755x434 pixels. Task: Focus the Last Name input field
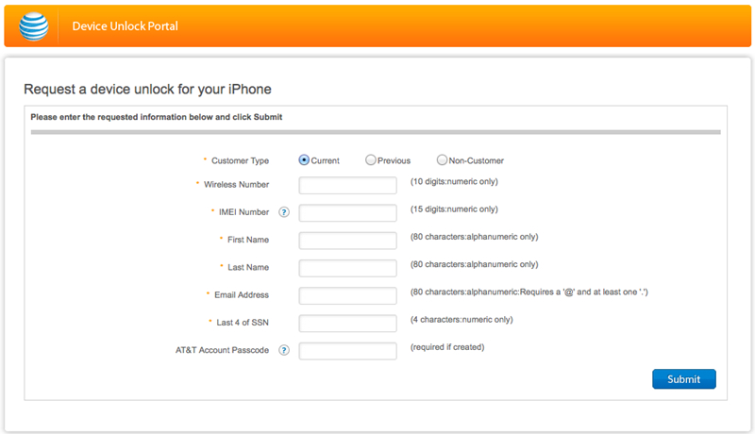347,268
